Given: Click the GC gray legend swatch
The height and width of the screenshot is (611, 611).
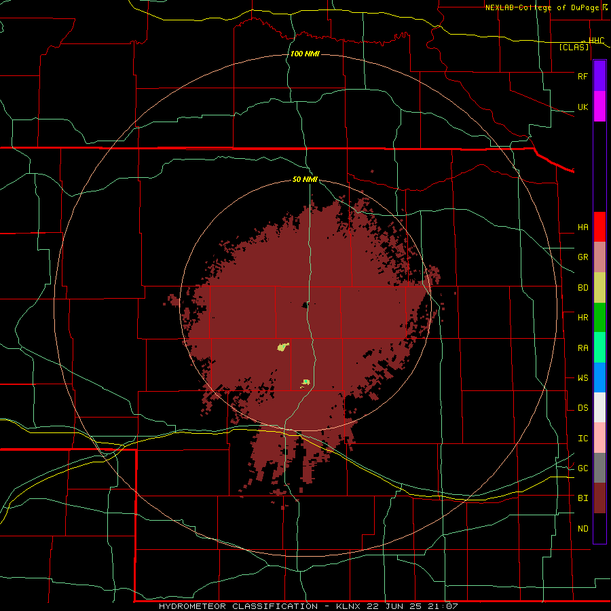Looking at the screenshot, I should point(599,468).
